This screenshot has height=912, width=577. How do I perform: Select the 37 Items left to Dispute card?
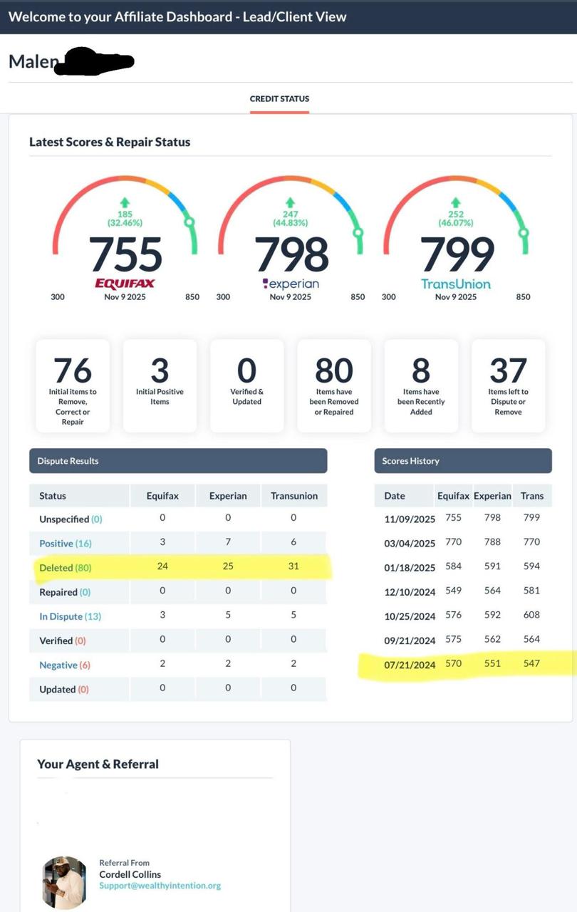pyautogui.click(x=508, y=385)
